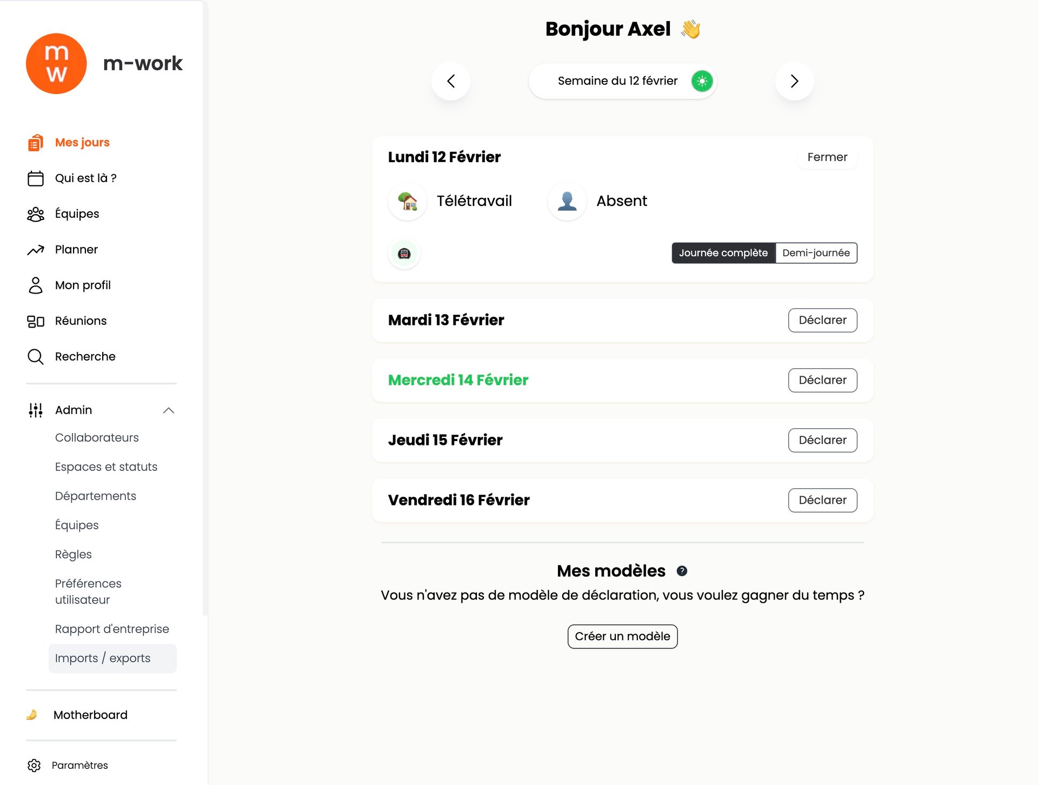Switch to Demi-journée
The height and width of the screenshot is (785, 1038).
pos(816,253)
